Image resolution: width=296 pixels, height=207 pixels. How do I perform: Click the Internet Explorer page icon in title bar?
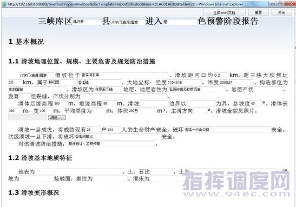click(x=4, y=4)
